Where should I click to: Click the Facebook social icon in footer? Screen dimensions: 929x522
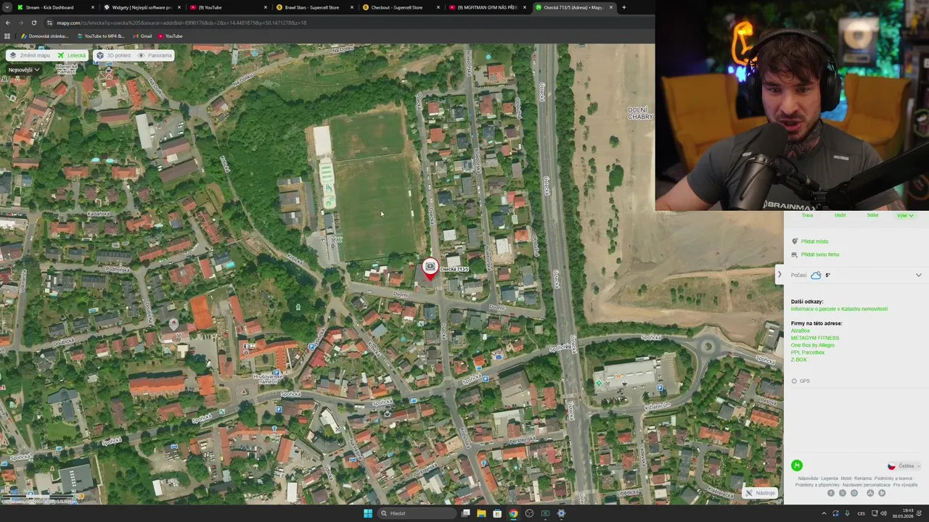[831, 493]
